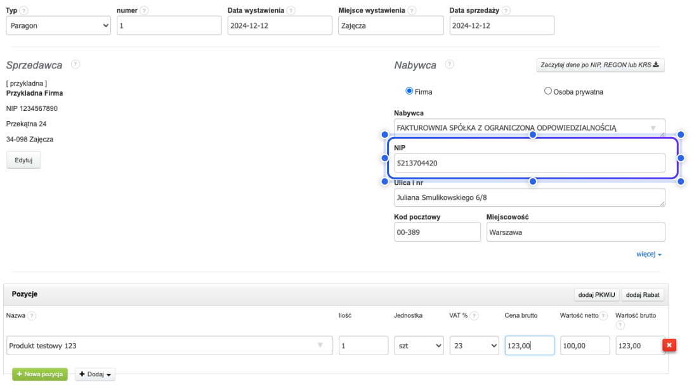Viewport: 694px width, 385px height.
Task: Click into the NIP input field
Action: tap(529, 164)
